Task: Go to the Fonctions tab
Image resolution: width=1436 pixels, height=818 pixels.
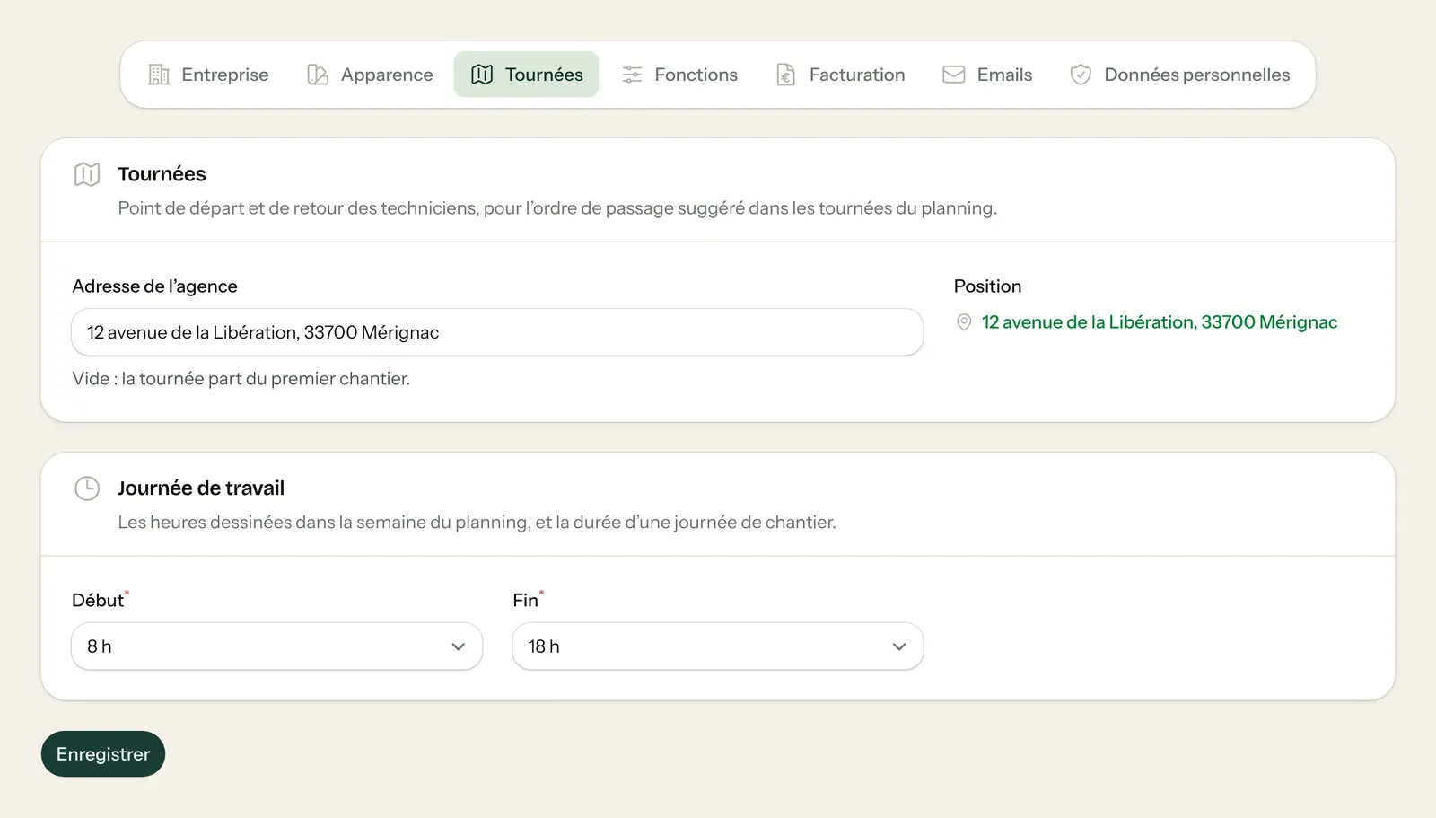Action: click(679, 75)
